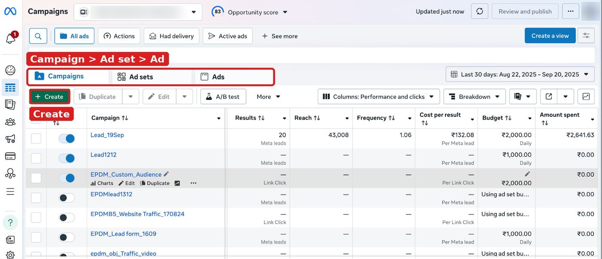Open the More dropdown on toolbar
This screenshot has height=259, width=602.
click(x=268, y=96)
